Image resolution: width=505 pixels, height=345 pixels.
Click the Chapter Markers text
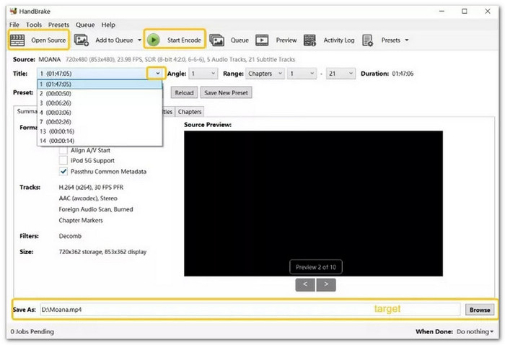pyautogui.click(x=81, y=220)
